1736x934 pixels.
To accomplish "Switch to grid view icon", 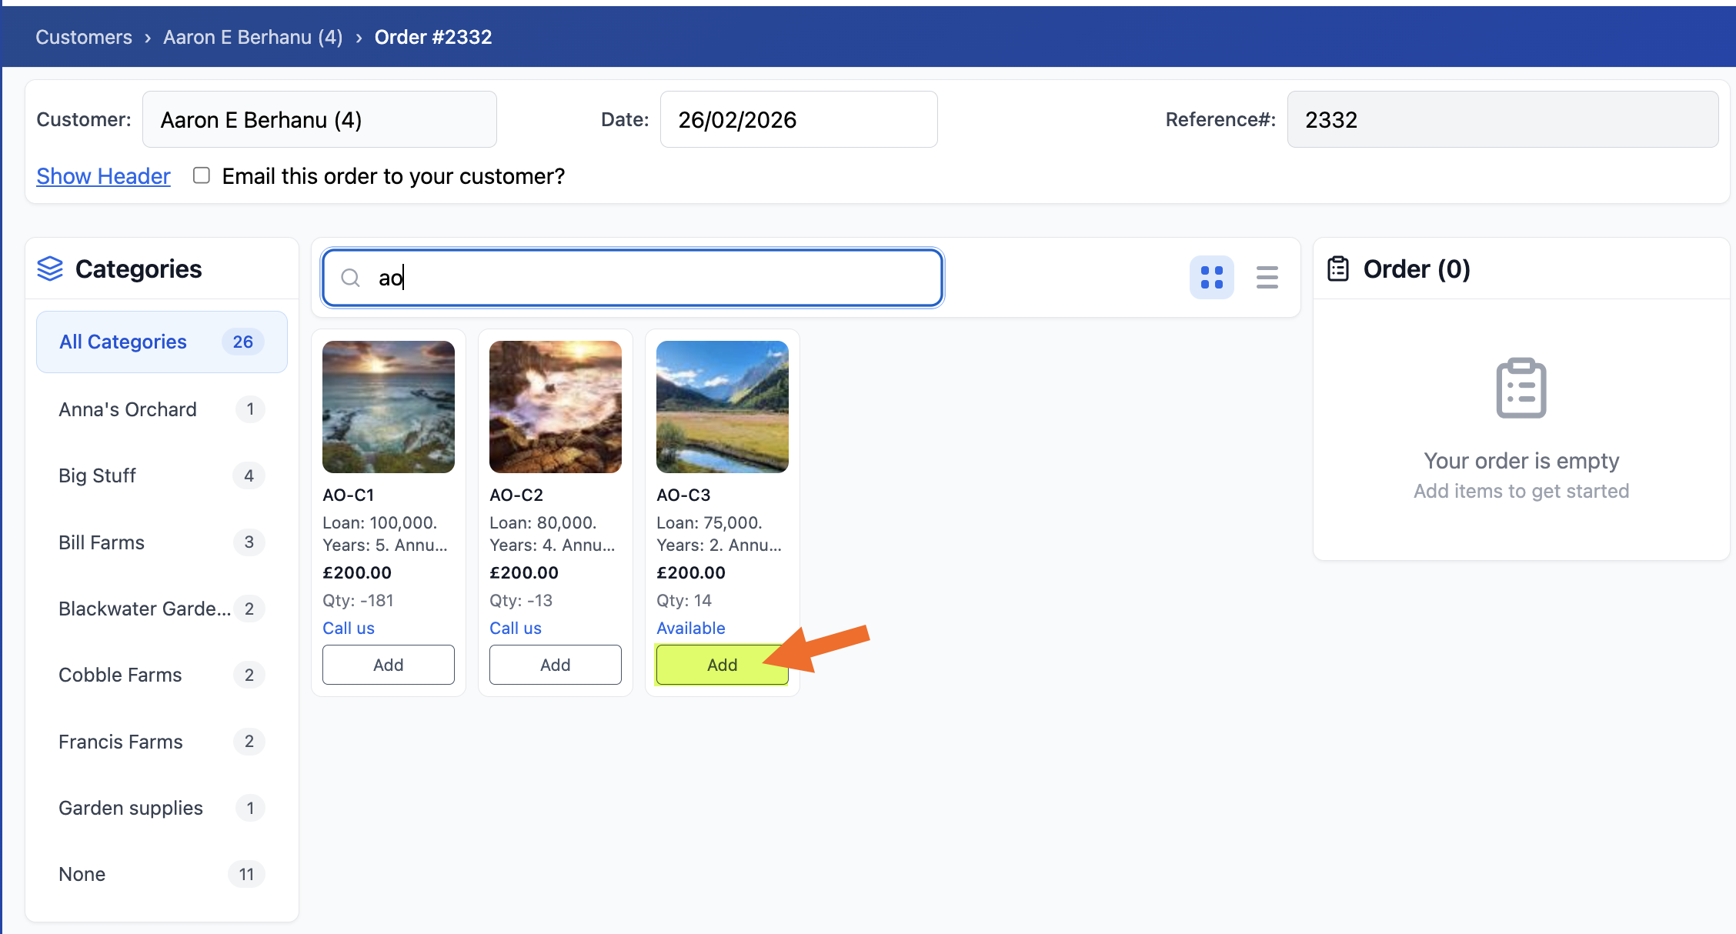I will (1211, 277).
